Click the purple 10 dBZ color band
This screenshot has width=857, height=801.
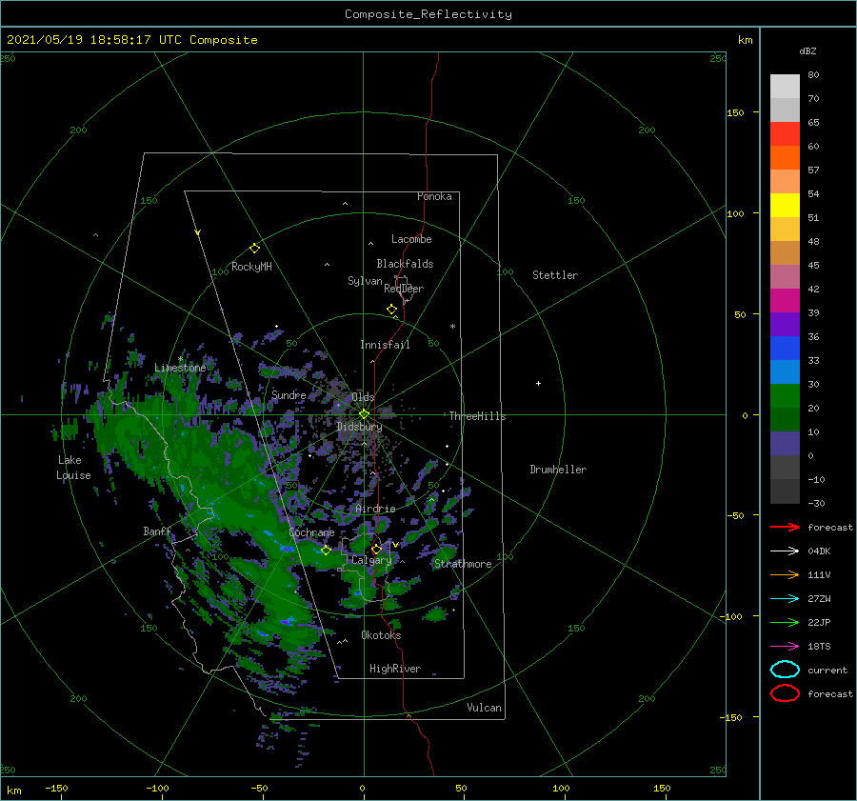[785, 444]
